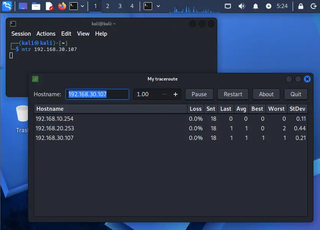Switch to workspace 4
The image size is (320, 230).
pos(132,6)
